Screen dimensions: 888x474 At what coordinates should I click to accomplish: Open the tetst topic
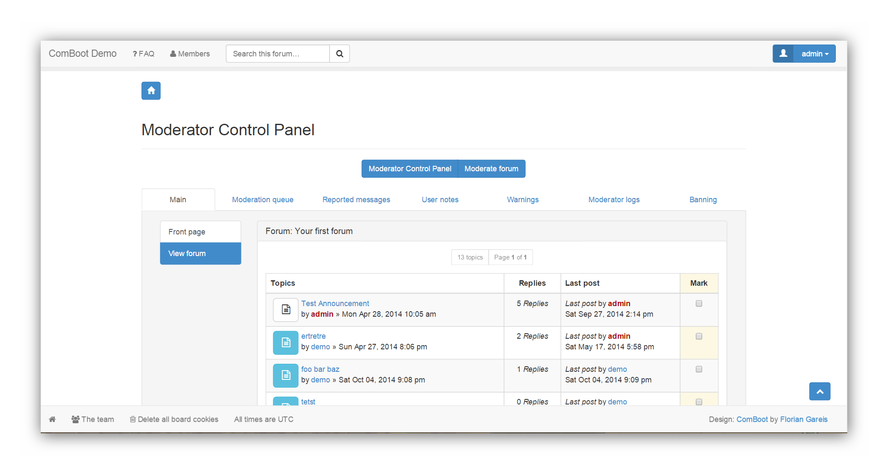(308, 402)
